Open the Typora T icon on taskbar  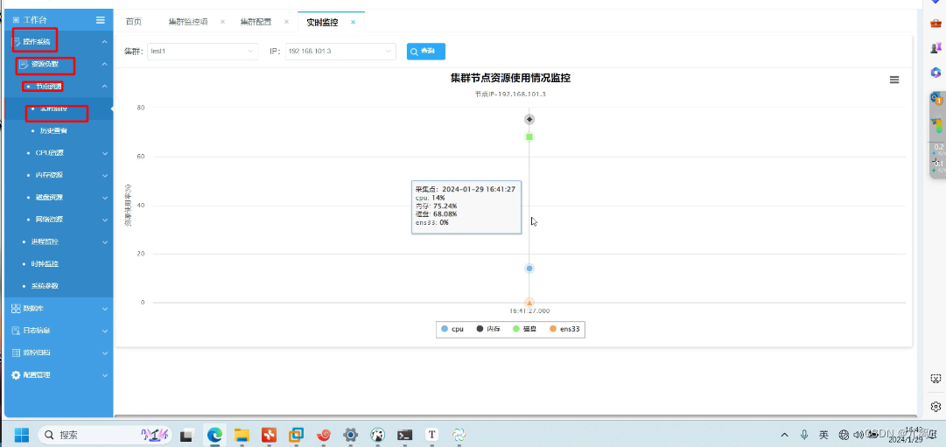432,435
